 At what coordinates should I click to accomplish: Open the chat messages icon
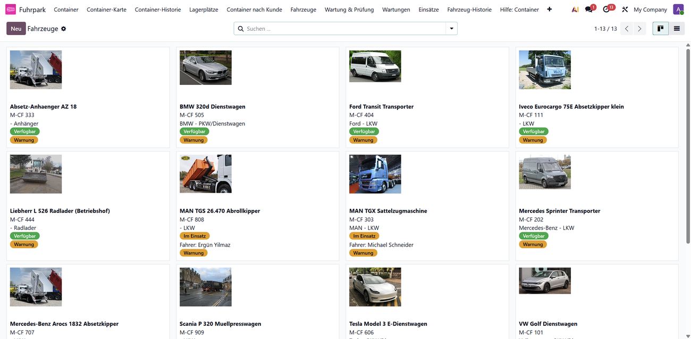[589, 10]
